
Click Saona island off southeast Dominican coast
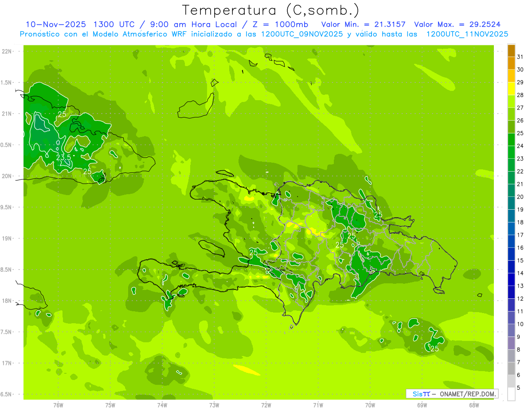point(439,291)
